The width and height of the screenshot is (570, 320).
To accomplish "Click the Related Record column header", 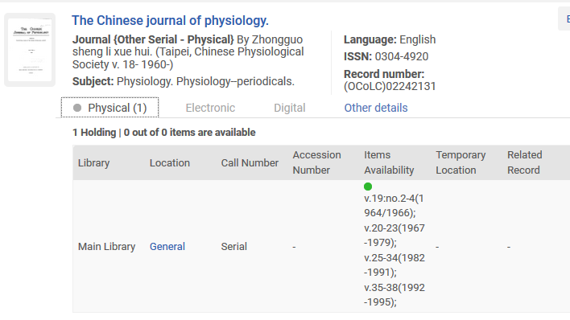I will pos(525,162).
